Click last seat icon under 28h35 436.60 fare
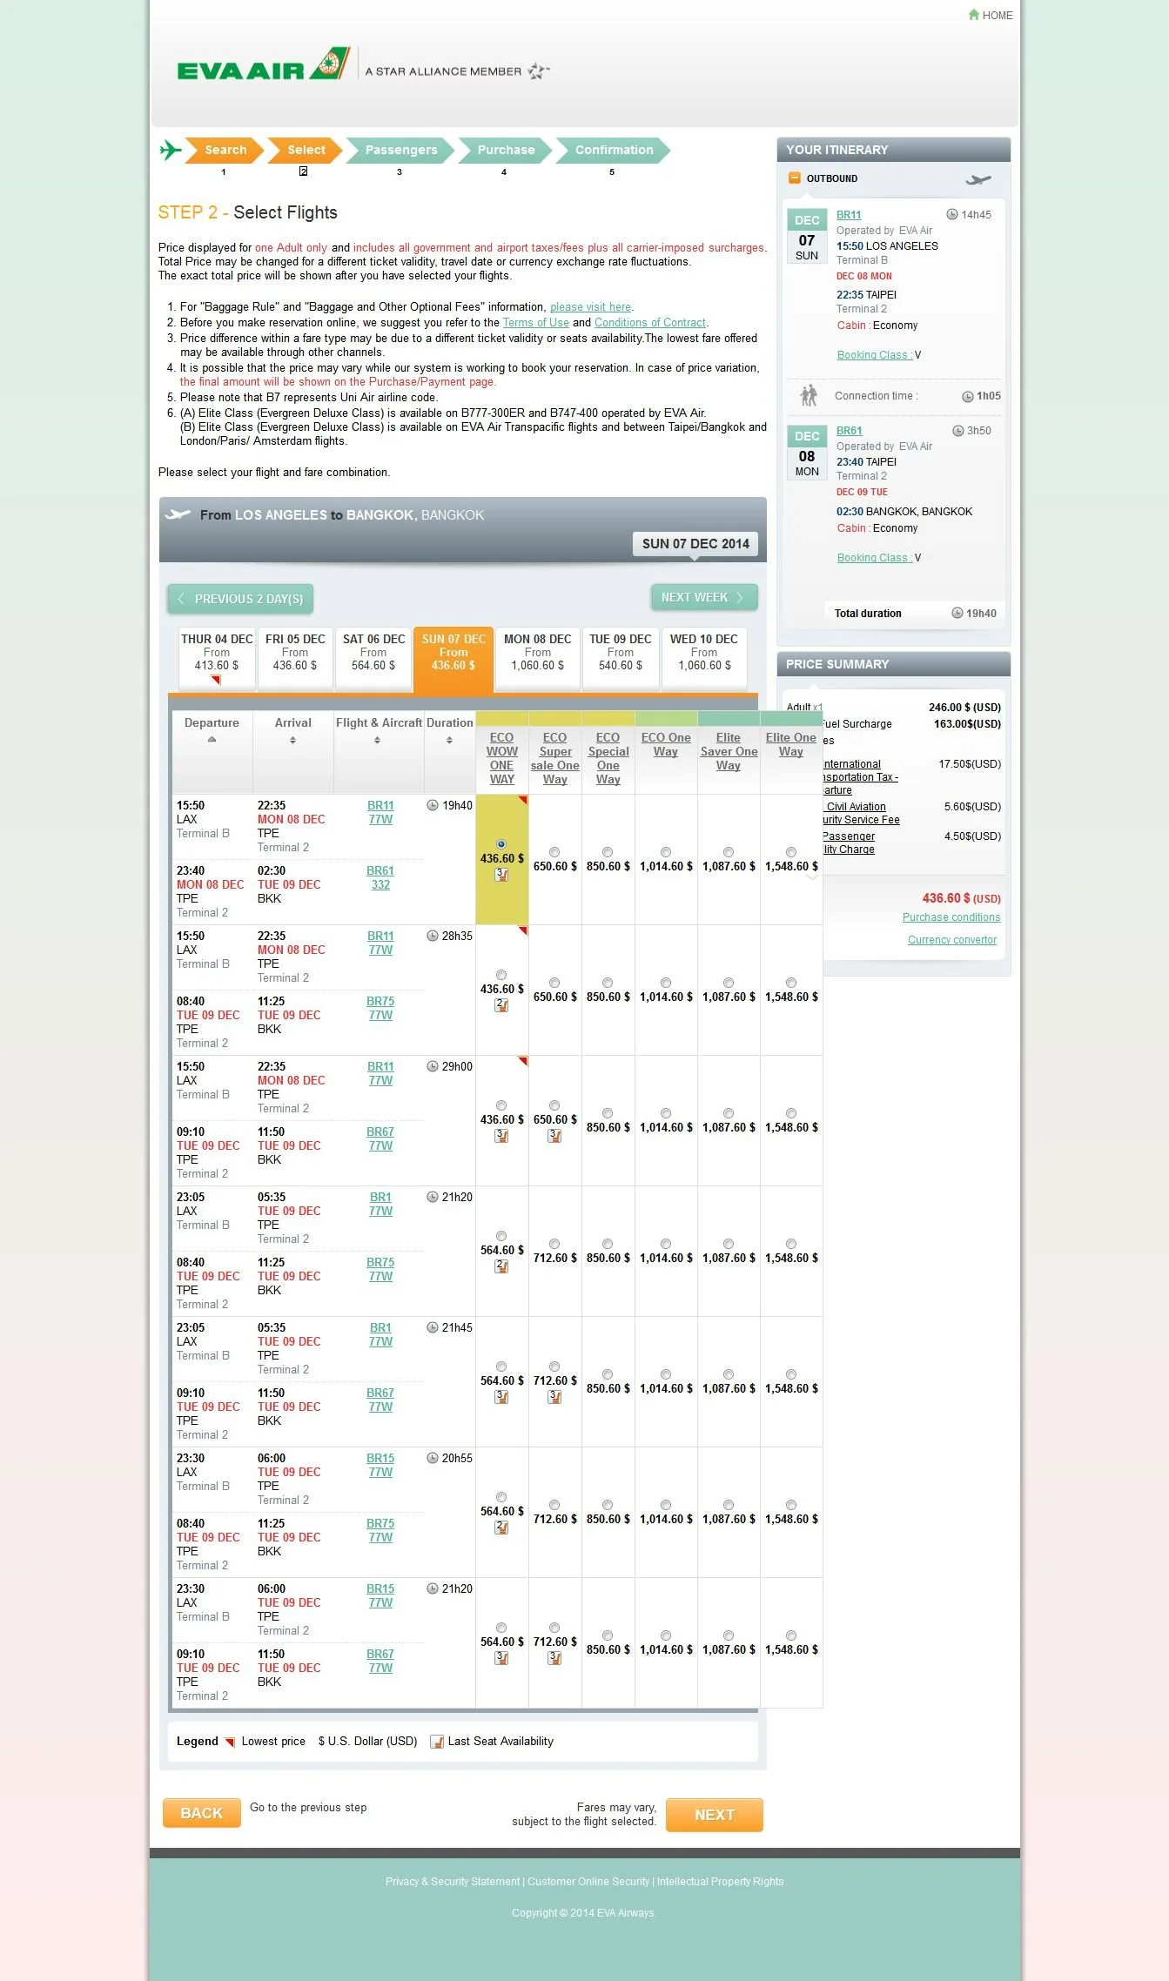This screenshot has height=1981, width=1169. (501, 1005)
